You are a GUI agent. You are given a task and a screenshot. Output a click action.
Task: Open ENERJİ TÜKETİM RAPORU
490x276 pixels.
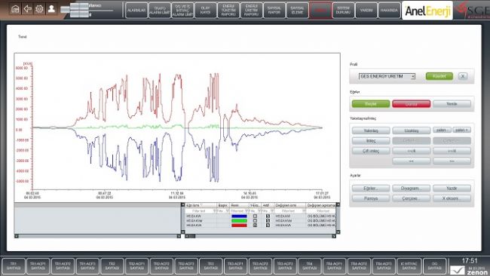click(x=228, y=11)
